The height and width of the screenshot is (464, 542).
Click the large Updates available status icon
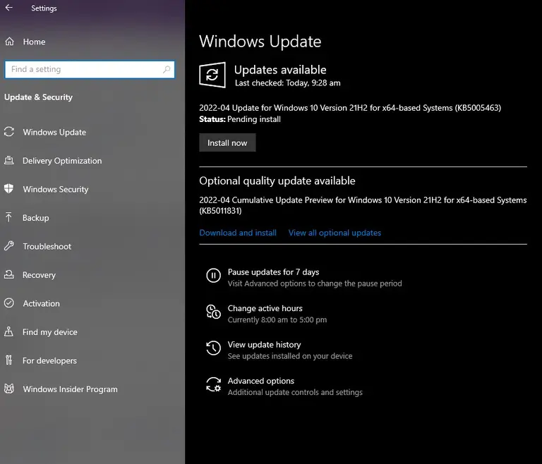click(212, 75)
